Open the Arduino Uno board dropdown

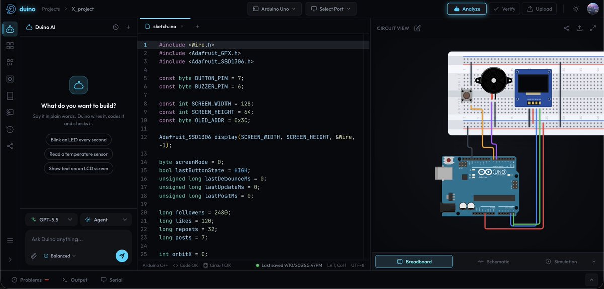tap(274, 9)
